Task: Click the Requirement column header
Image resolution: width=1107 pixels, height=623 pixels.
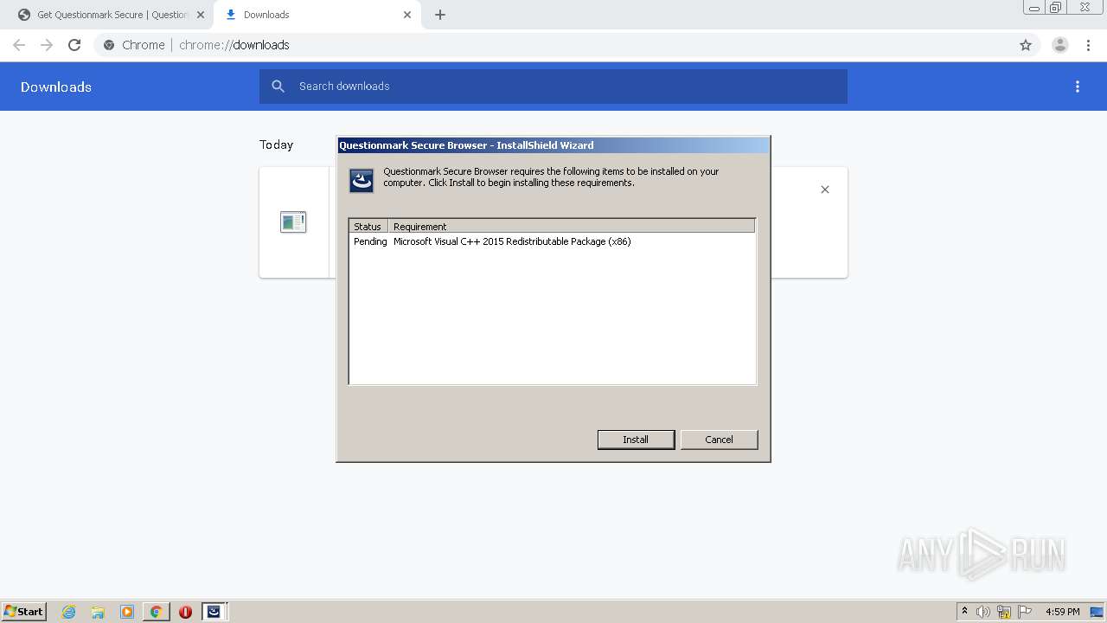Action: (571, 227)
